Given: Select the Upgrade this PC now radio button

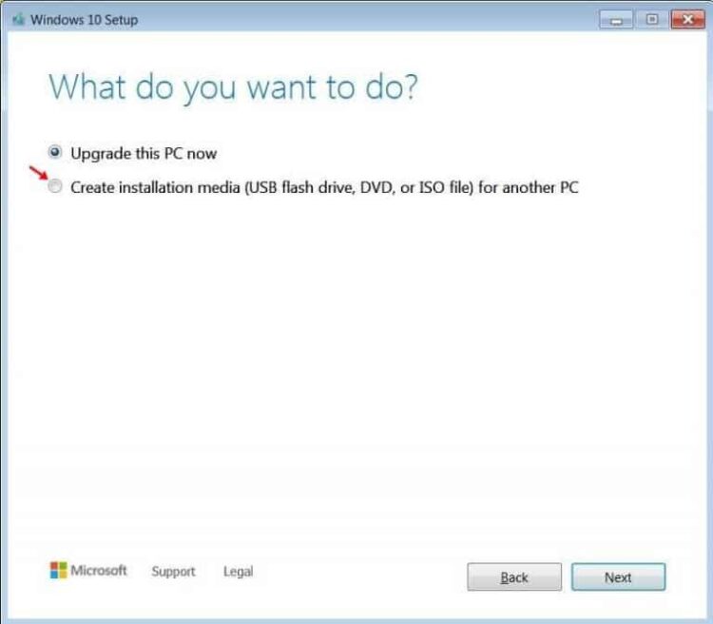Looking at the screenshot, I should [x=54, y=152].
